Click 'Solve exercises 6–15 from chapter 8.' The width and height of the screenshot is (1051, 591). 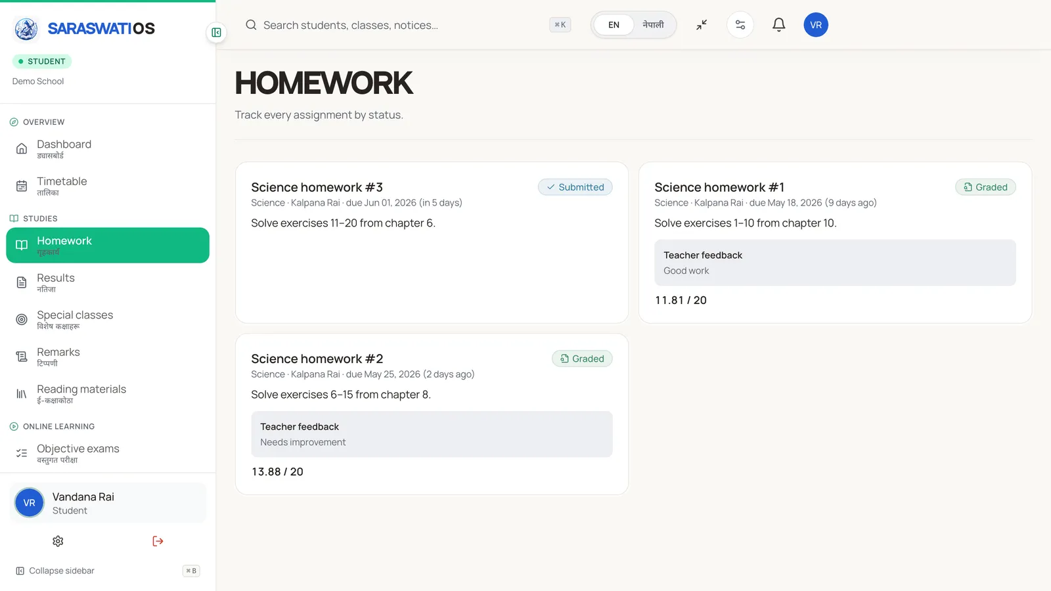(x=341, y=395)
